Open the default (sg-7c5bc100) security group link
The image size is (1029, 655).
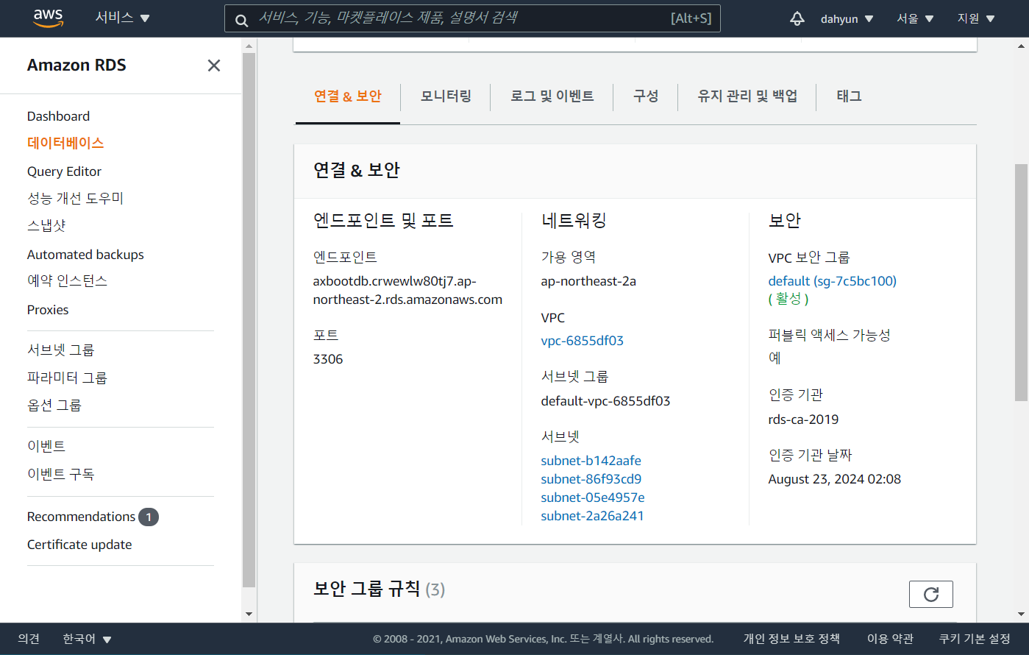tap(832, 281)
